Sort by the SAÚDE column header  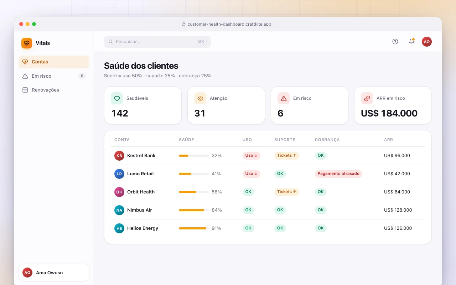click(x=186, y=140)
